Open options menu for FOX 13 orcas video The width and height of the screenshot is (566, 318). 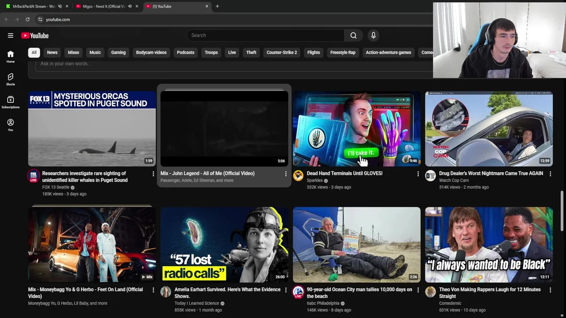click(x=153, y=174)
